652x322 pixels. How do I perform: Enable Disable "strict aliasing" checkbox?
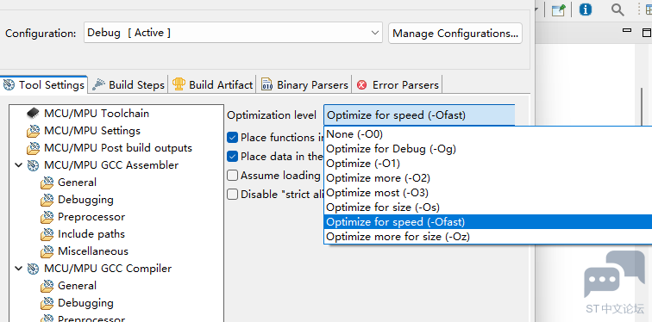[x=233, y=195]
